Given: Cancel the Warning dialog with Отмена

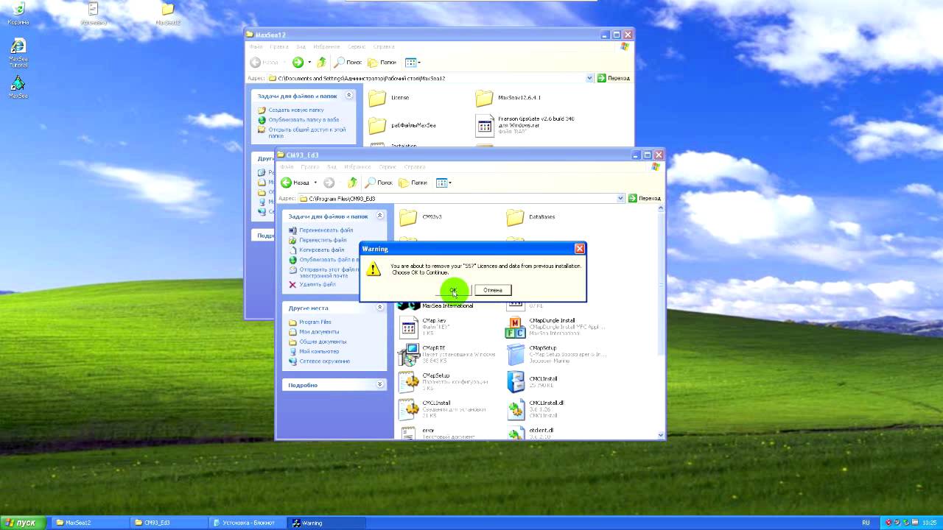Looking at the screenshot, I should click(493, 290).
